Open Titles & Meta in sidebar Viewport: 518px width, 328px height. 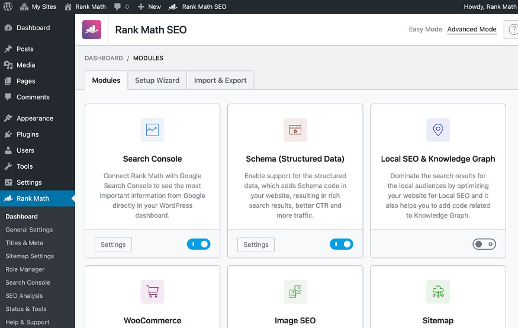24,243
